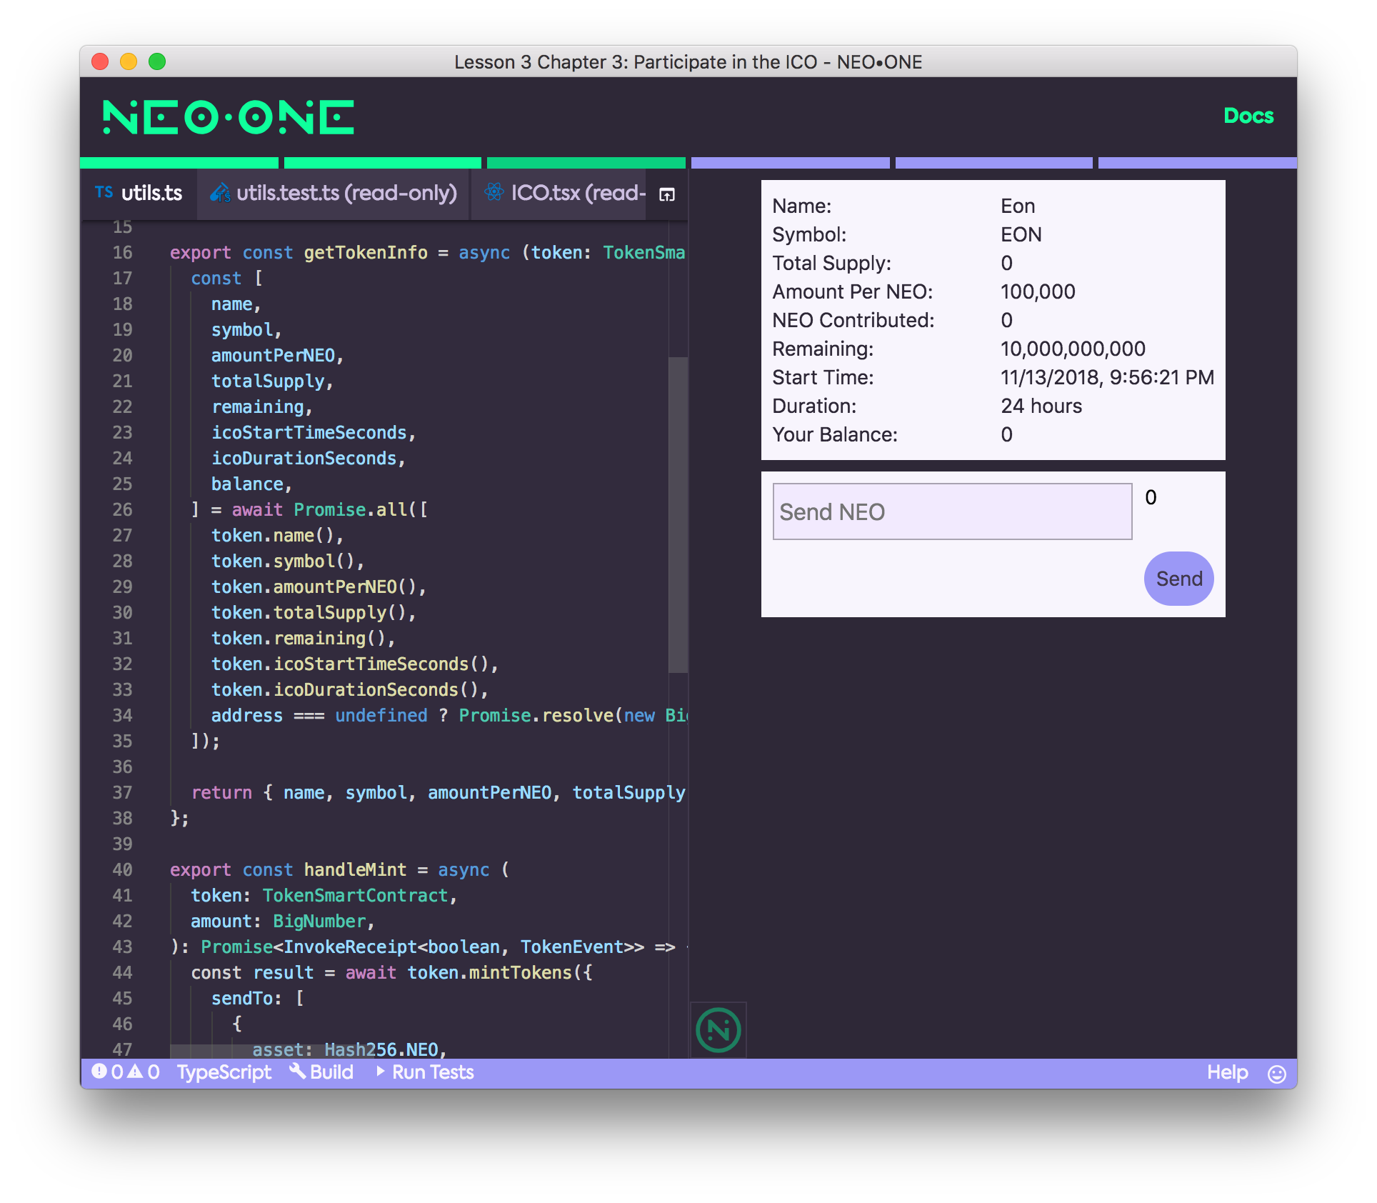1377x1203 pixels.
Task: Click the second green chapter progress segment
Action: point(383,163)
